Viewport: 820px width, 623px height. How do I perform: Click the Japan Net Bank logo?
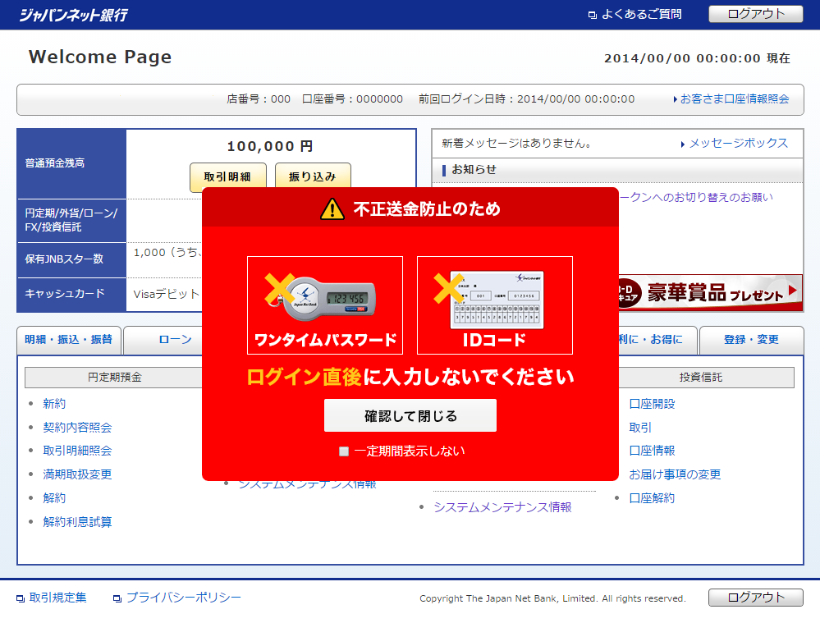(73, 15)
